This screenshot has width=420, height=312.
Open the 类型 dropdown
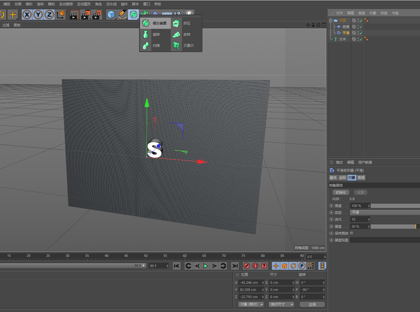[x=385, y=213]
